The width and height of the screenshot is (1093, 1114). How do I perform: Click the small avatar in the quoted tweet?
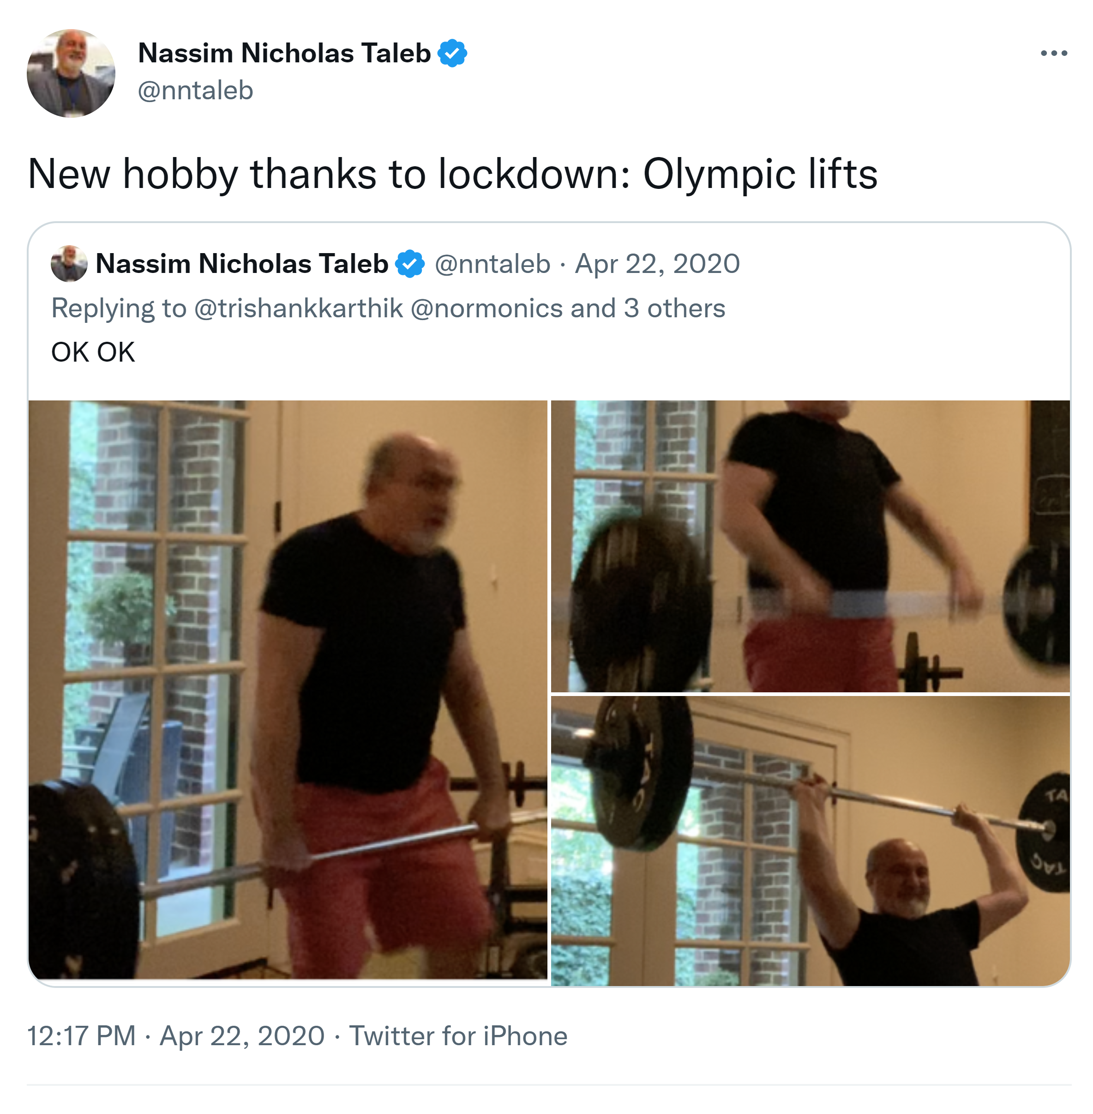69,264
